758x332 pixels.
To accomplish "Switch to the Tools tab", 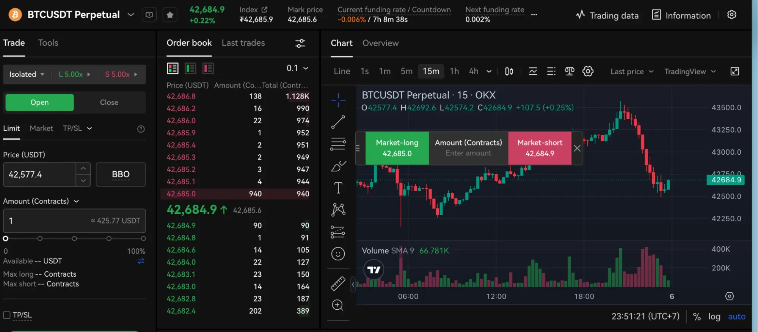I will click(48, 43).
